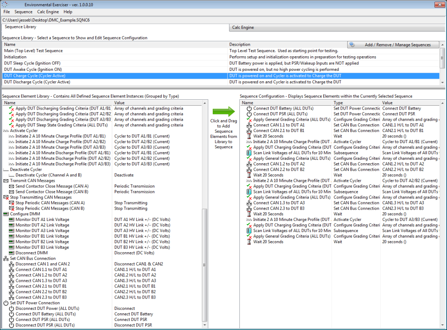Viewport: 447px width, 330px height.
Task: Click Stop Transmitting CAN Messages group icon
Action: [6, 197]
